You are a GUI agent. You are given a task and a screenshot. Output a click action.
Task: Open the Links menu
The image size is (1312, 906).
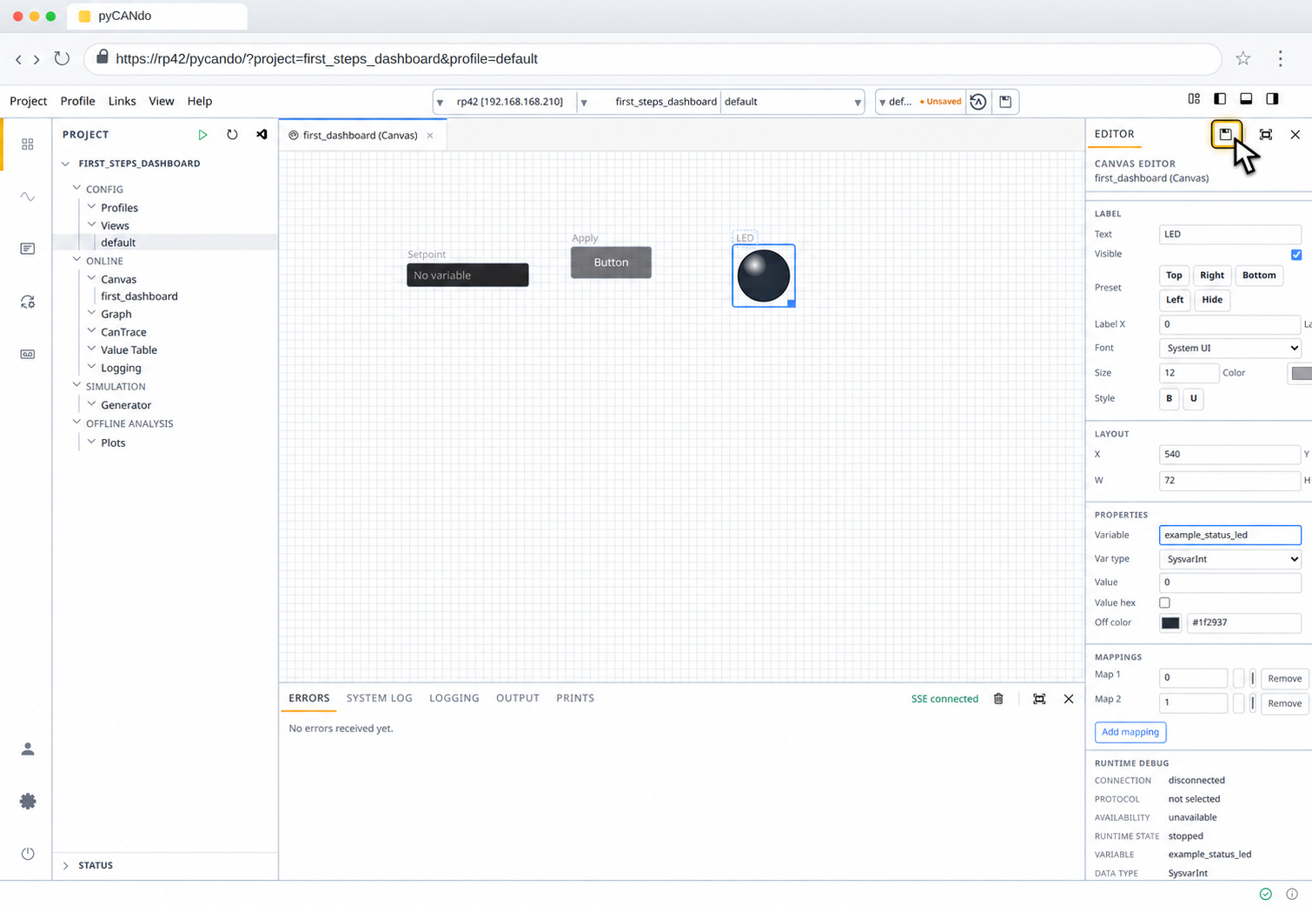[122, 101]
